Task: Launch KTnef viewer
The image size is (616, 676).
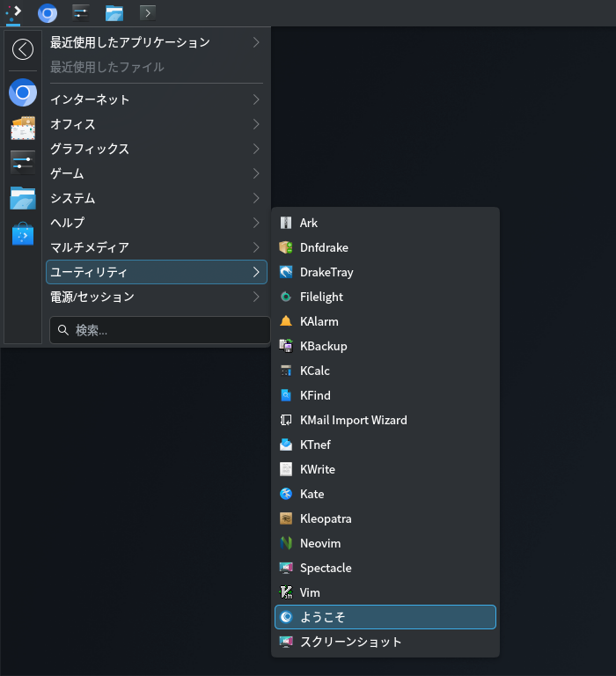Action: [385, 445]
